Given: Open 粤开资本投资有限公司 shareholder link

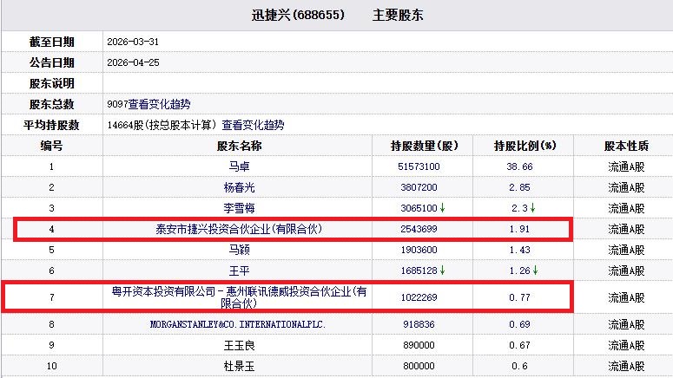Looking at the screenshot, I should pos(239,297).
